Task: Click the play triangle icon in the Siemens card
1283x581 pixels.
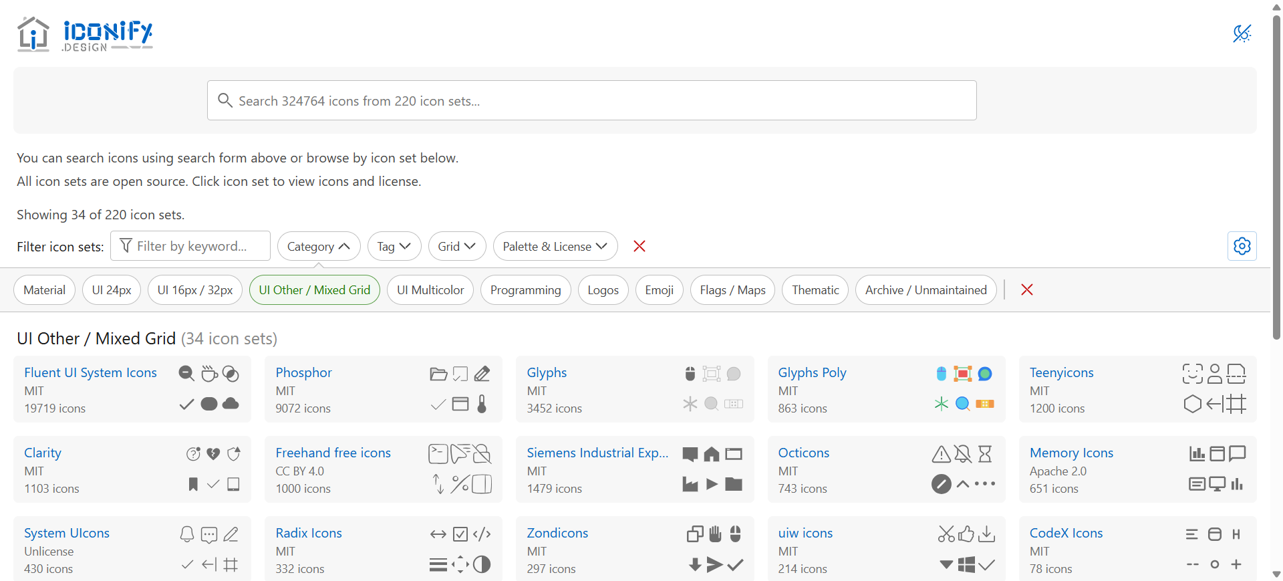Action: (x=712, y=484)
